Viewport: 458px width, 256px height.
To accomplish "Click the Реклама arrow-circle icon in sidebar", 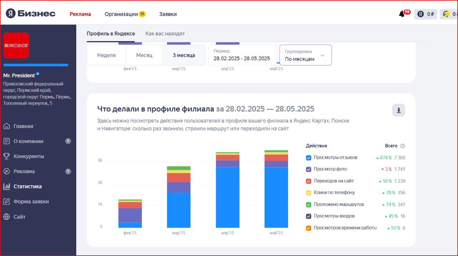I will point(6,171).
